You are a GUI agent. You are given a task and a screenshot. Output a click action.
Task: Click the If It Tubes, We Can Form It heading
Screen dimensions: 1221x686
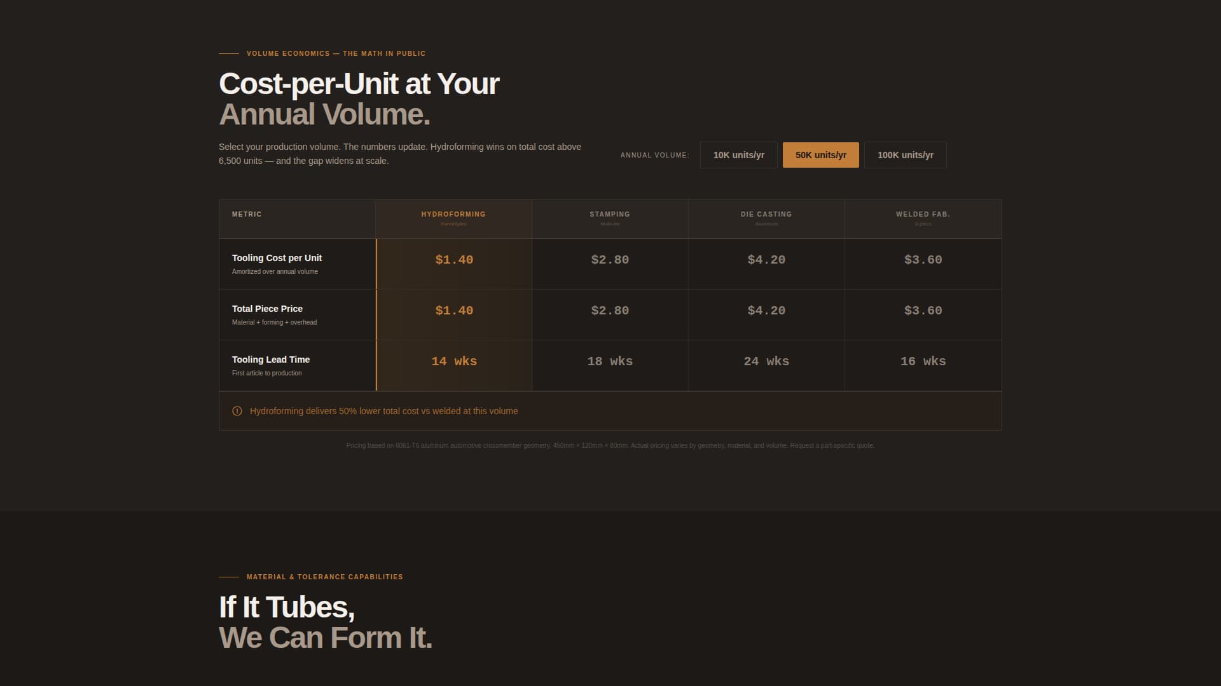click(324, 622)
